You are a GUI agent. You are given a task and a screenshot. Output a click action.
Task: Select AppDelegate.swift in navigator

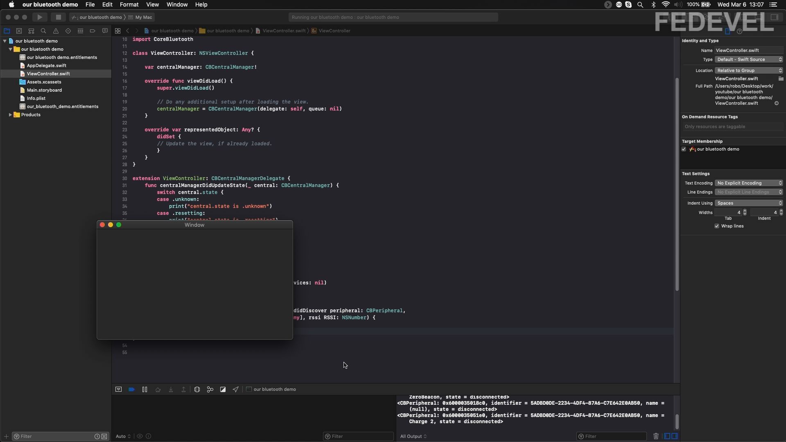(46, 65)
